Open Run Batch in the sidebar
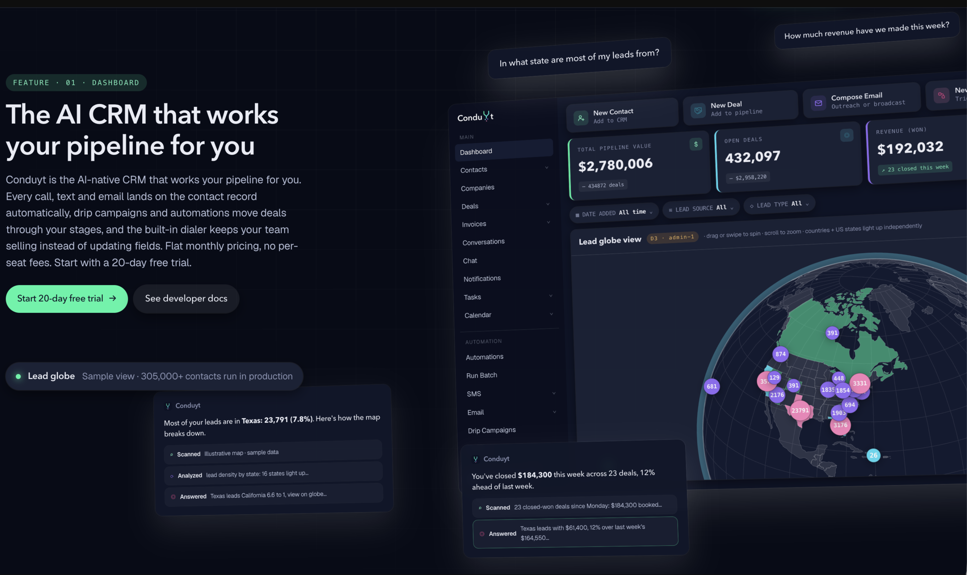The height and width of the screenshot is (575, 967). [482, 375]
